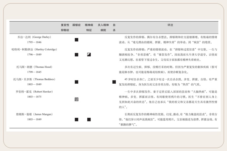Click Hartley Coleridge's commentary paragraph

click(168, 55)
